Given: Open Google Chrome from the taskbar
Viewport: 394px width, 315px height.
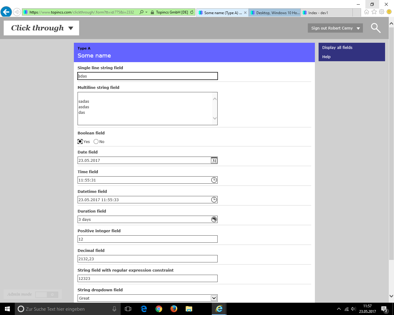Looking at the screenshot, I should coord(159,309).
